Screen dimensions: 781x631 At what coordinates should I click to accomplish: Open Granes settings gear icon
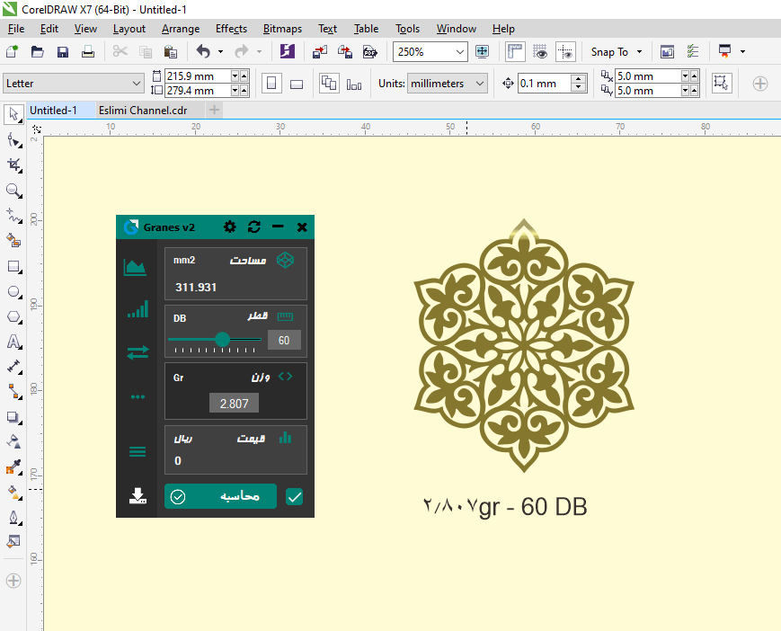[x=230, y=227]
